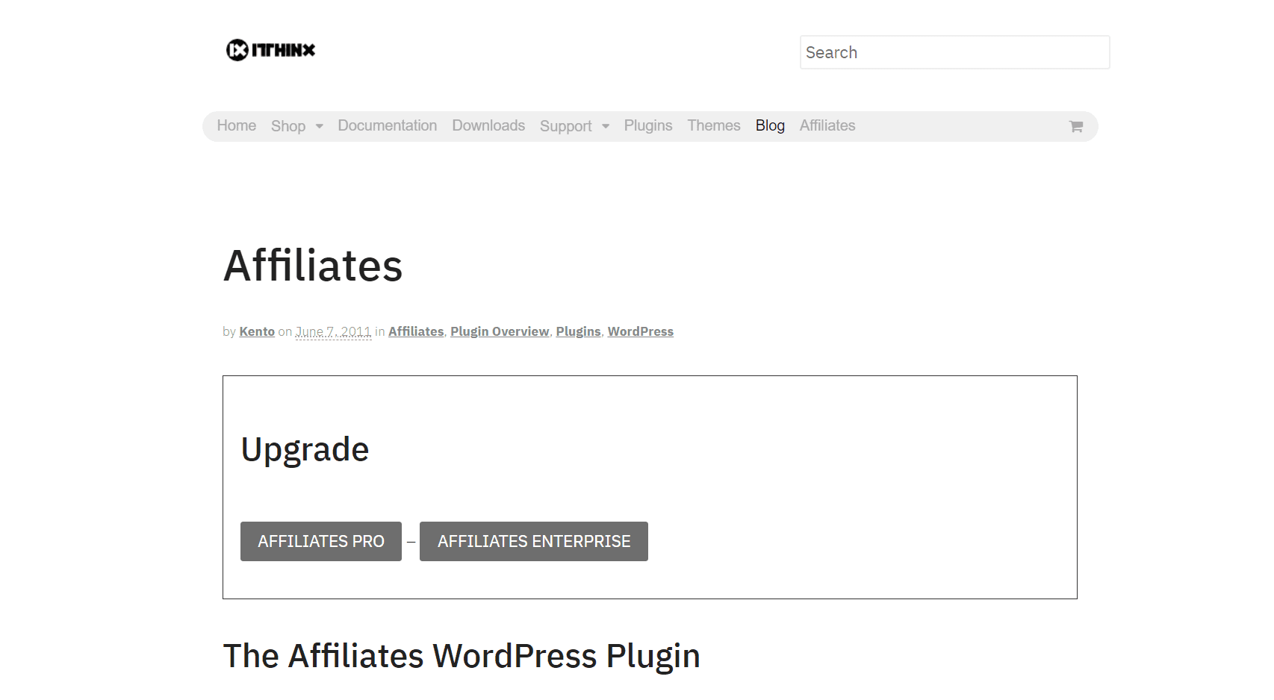
Task: Expand the Support dropdown menu
Action: 565,126
